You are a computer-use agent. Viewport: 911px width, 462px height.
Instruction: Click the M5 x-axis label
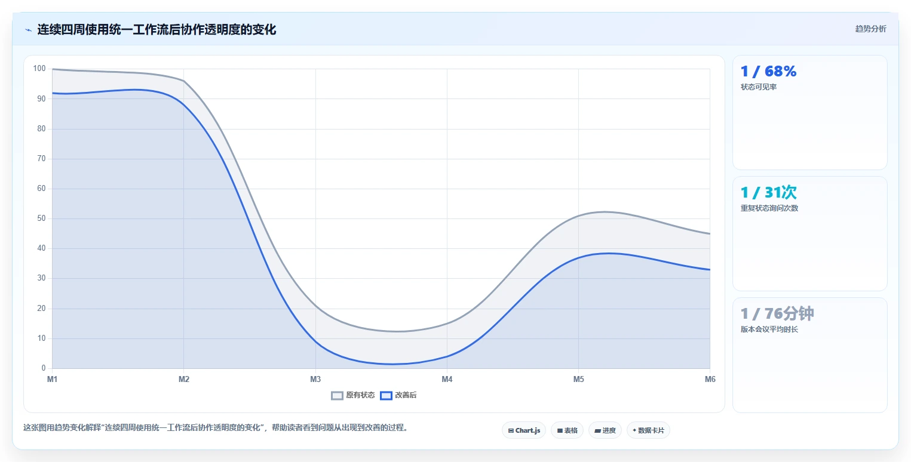(x=578, y=379)
